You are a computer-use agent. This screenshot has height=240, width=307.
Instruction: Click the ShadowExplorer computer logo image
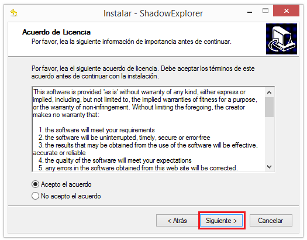[x=281, y=39]
